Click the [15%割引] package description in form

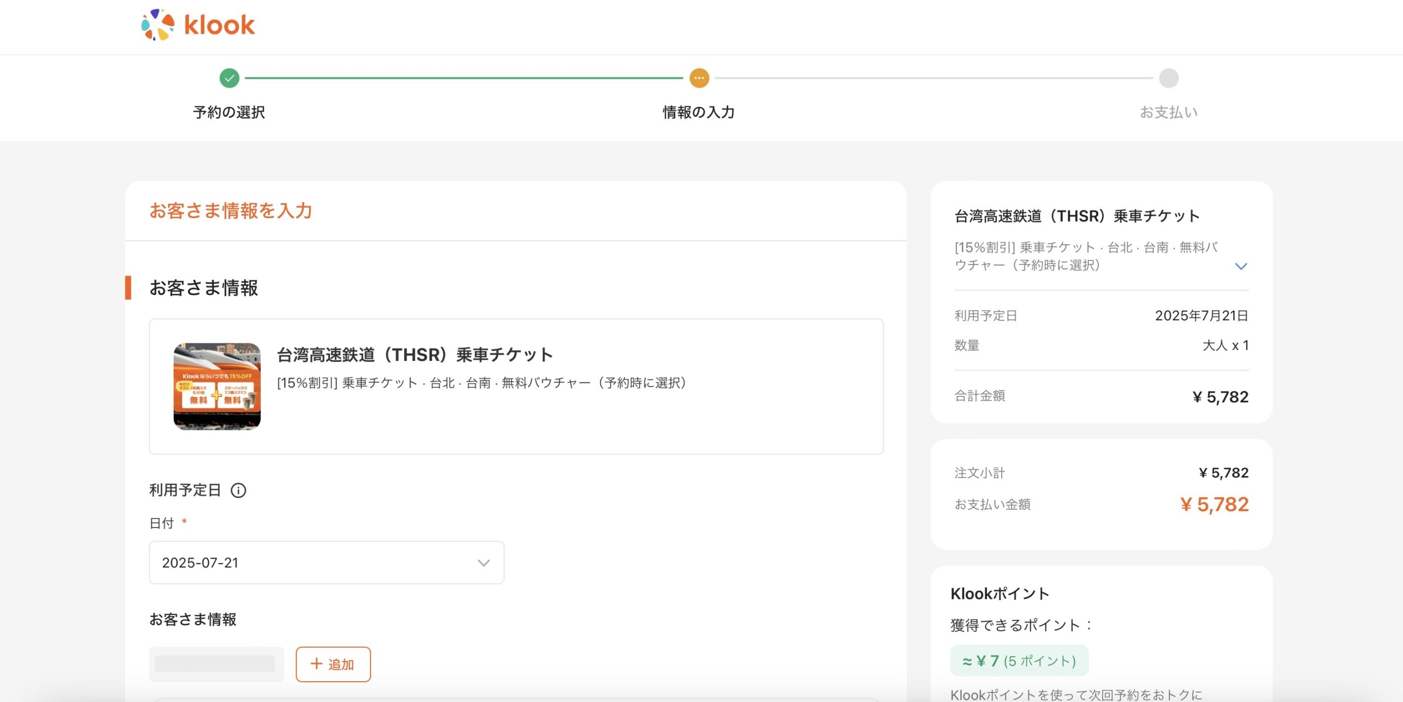[481, 383]
